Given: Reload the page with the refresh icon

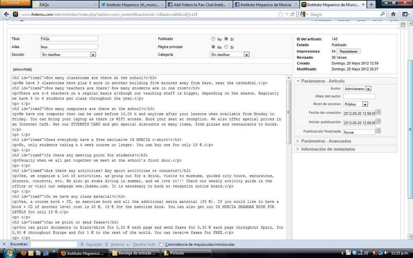Looking at the screenshot, I should (x=292, y=14).
